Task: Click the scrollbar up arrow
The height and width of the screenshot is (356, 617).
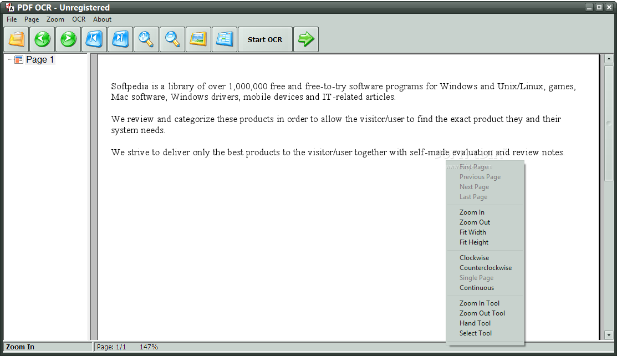Action: [x=609, y=59]
